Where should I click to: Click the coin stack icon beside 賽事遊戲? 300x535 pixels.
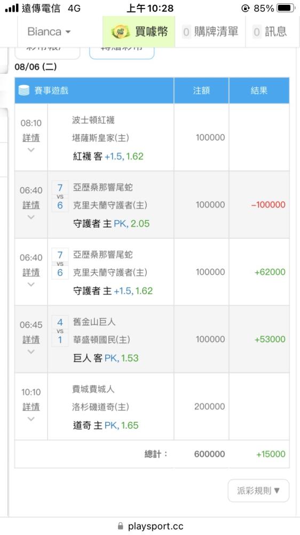[x=24, y=90]
